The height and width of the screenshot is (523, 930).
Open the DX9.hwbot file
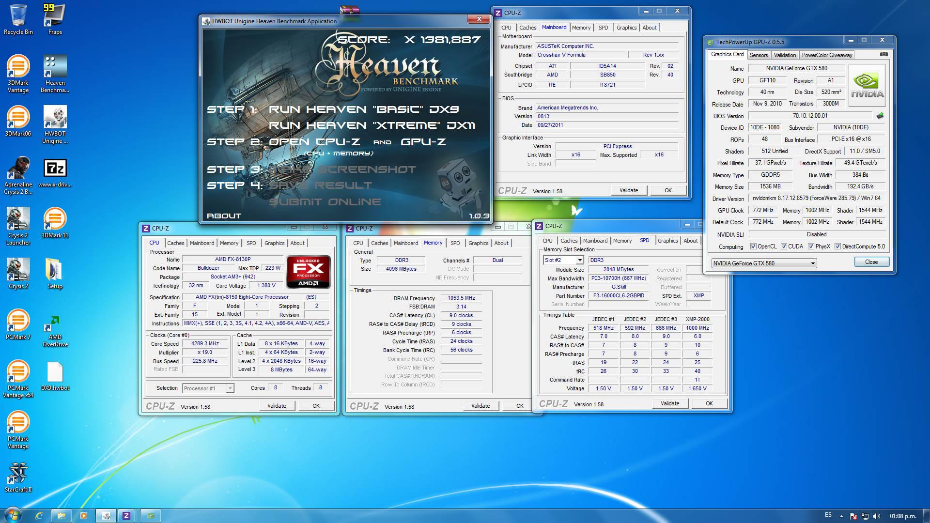(x=55, y=375)
